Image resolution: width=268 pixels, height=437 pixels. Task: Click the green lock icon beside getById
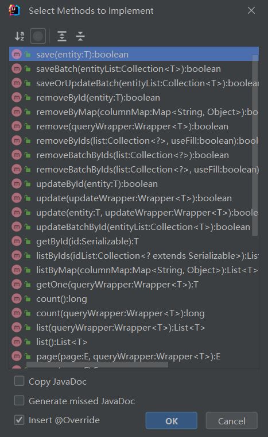click(28, 241)
